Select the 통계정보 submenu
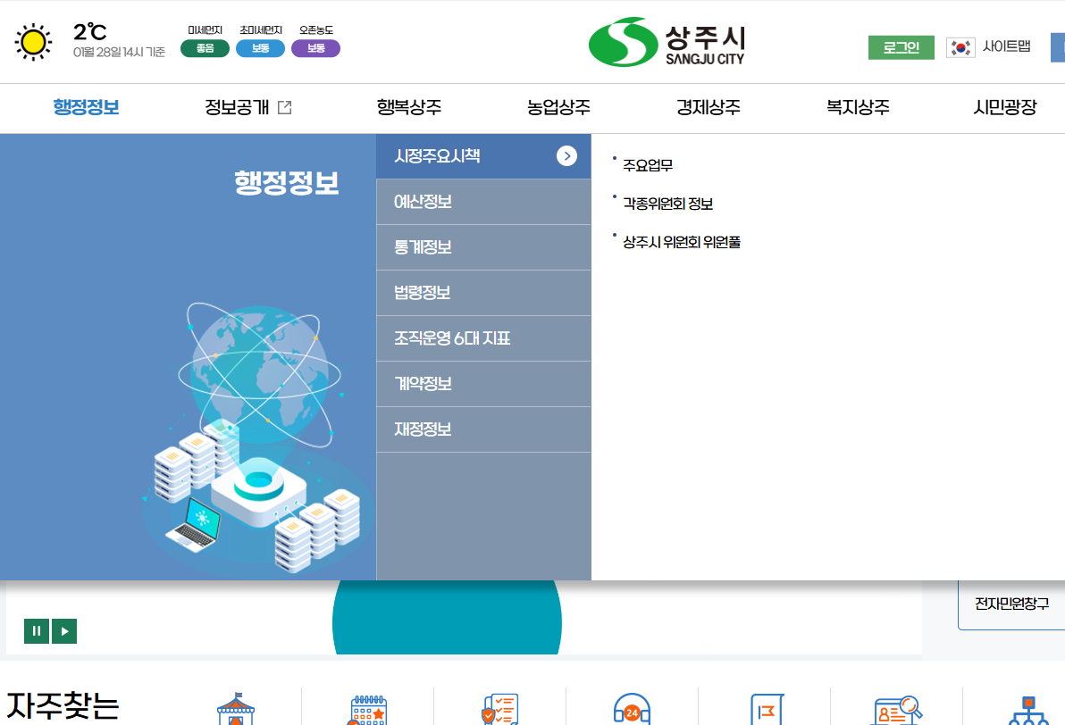 click(x=483, y=247)
